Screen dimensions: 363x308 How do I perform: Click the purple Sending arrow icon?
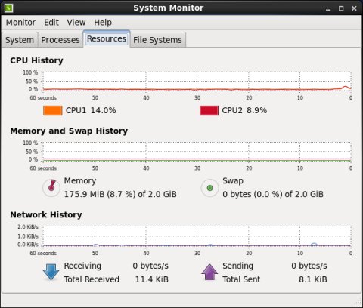click(x=209, y=272)
